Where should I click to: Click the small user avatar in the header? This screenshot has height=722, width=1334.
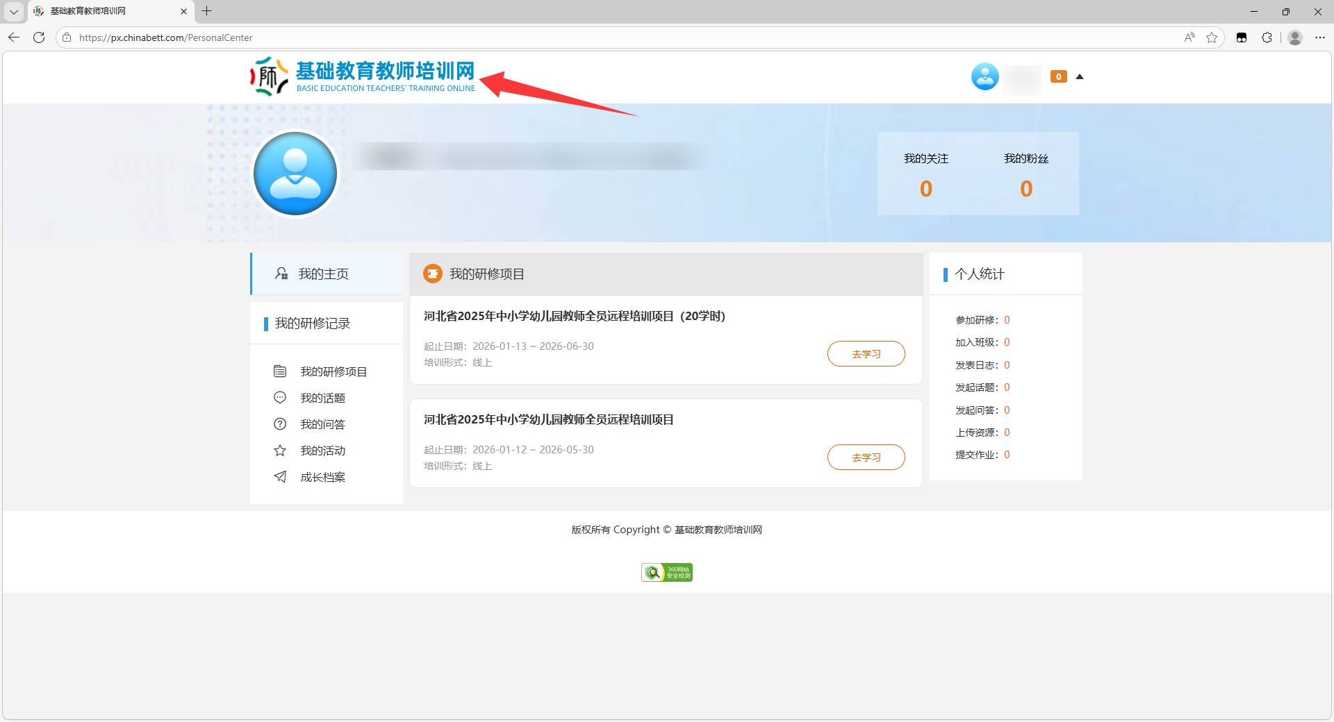point(985,76)
